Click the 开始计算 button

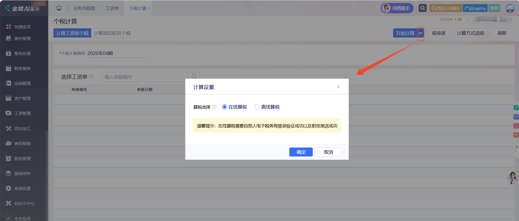click(x=405, y=33)
